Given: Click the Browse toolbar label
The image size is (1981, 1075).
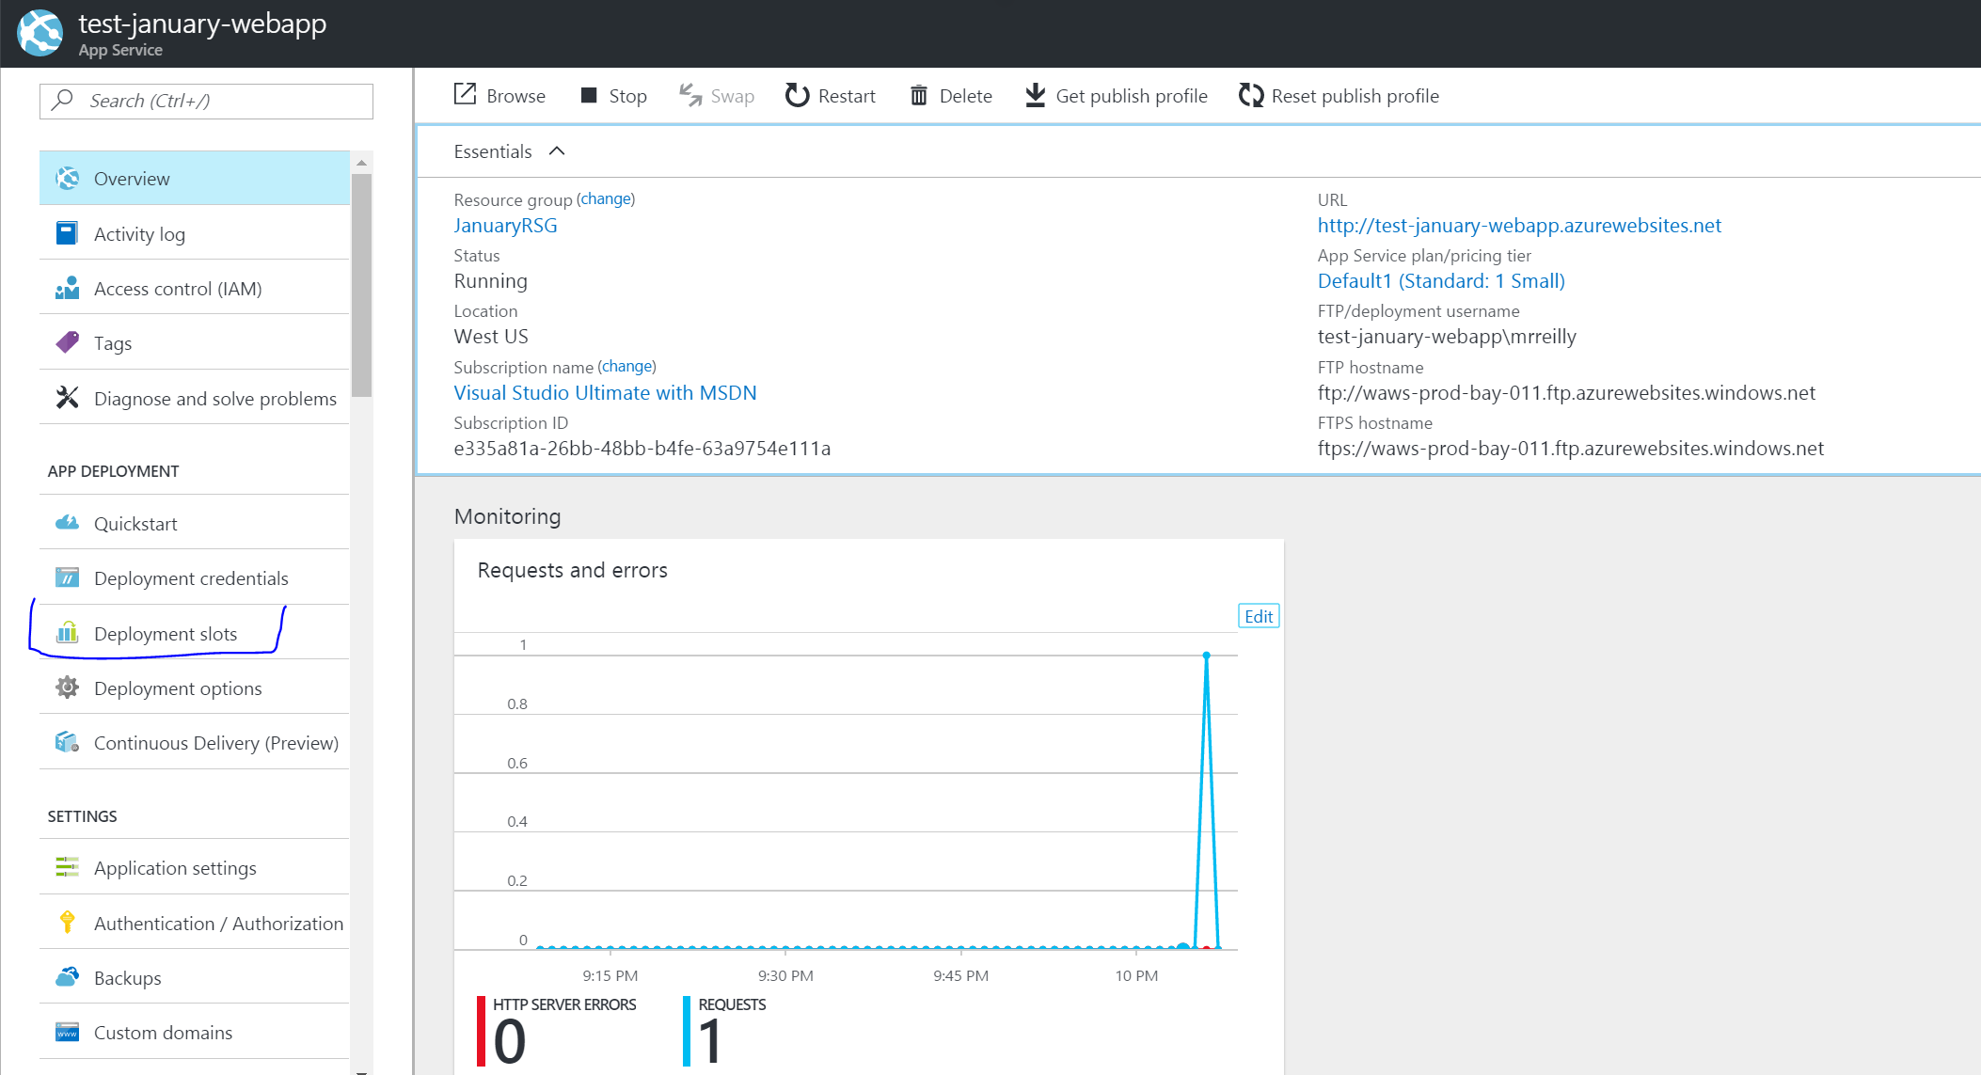Looking at the screenshot, I should pos(515,96).
